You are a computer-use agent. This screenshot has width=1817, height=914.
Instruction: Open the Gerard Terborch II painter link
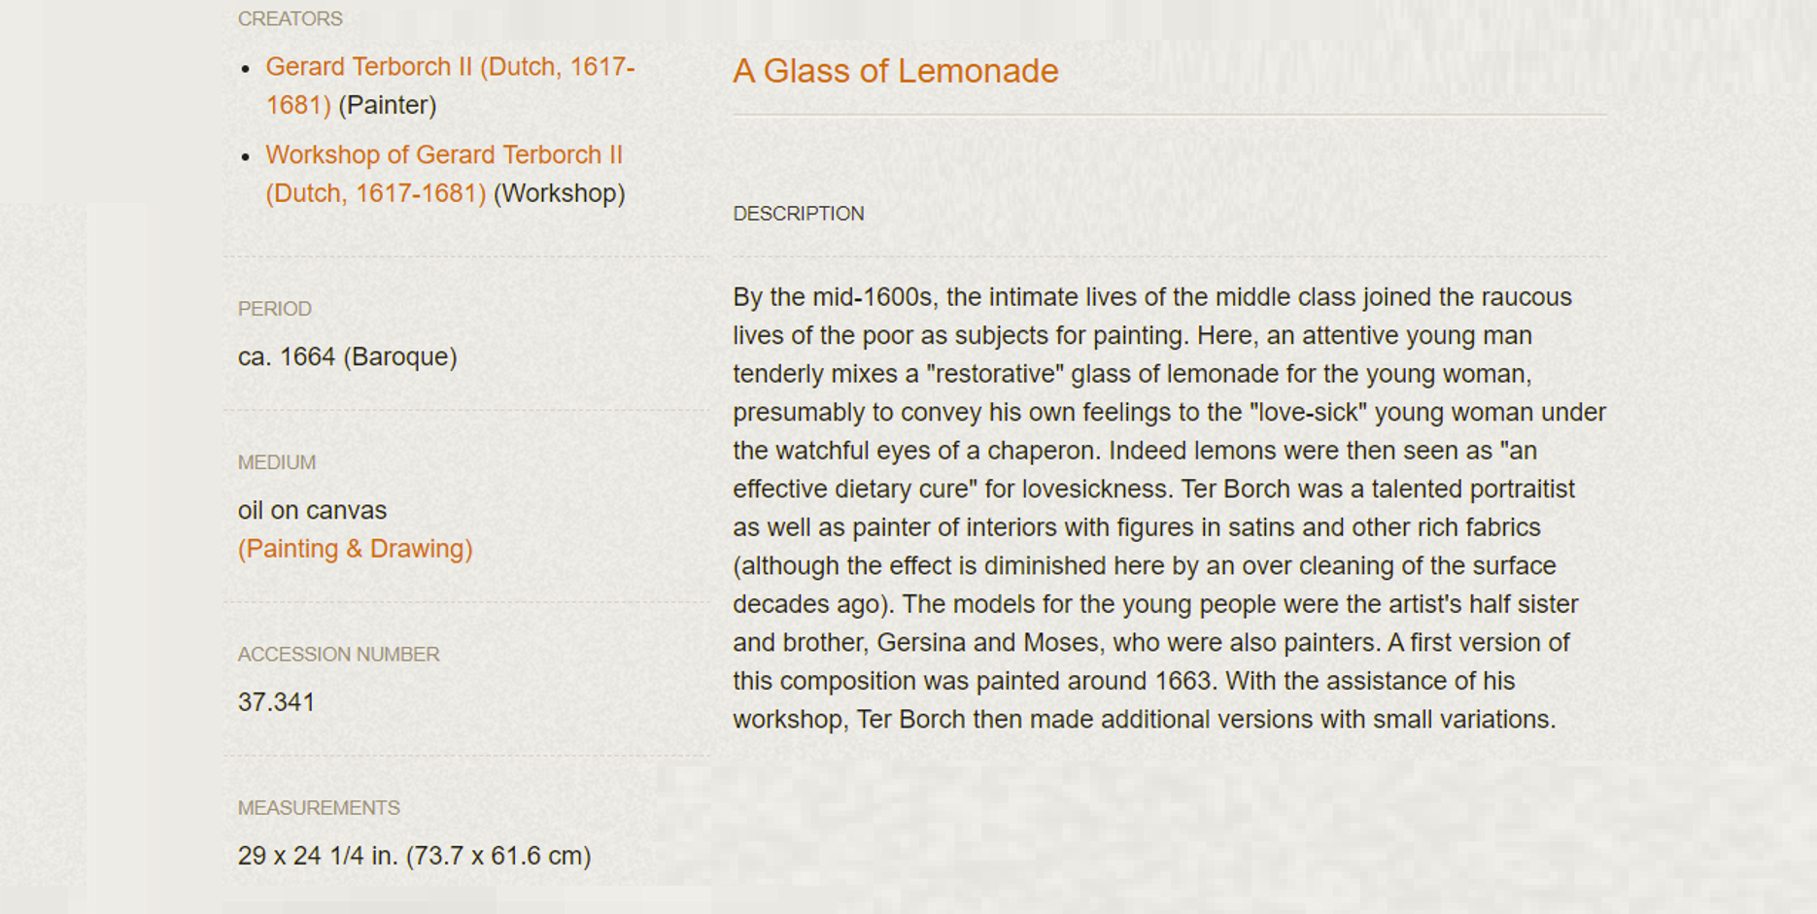450,85
